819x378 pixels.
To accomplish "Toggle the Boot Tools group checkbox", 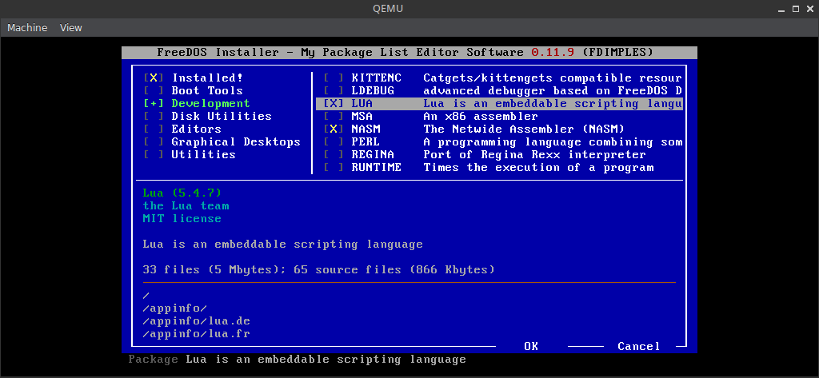I will pyautogui.click(x=153, y=91).
